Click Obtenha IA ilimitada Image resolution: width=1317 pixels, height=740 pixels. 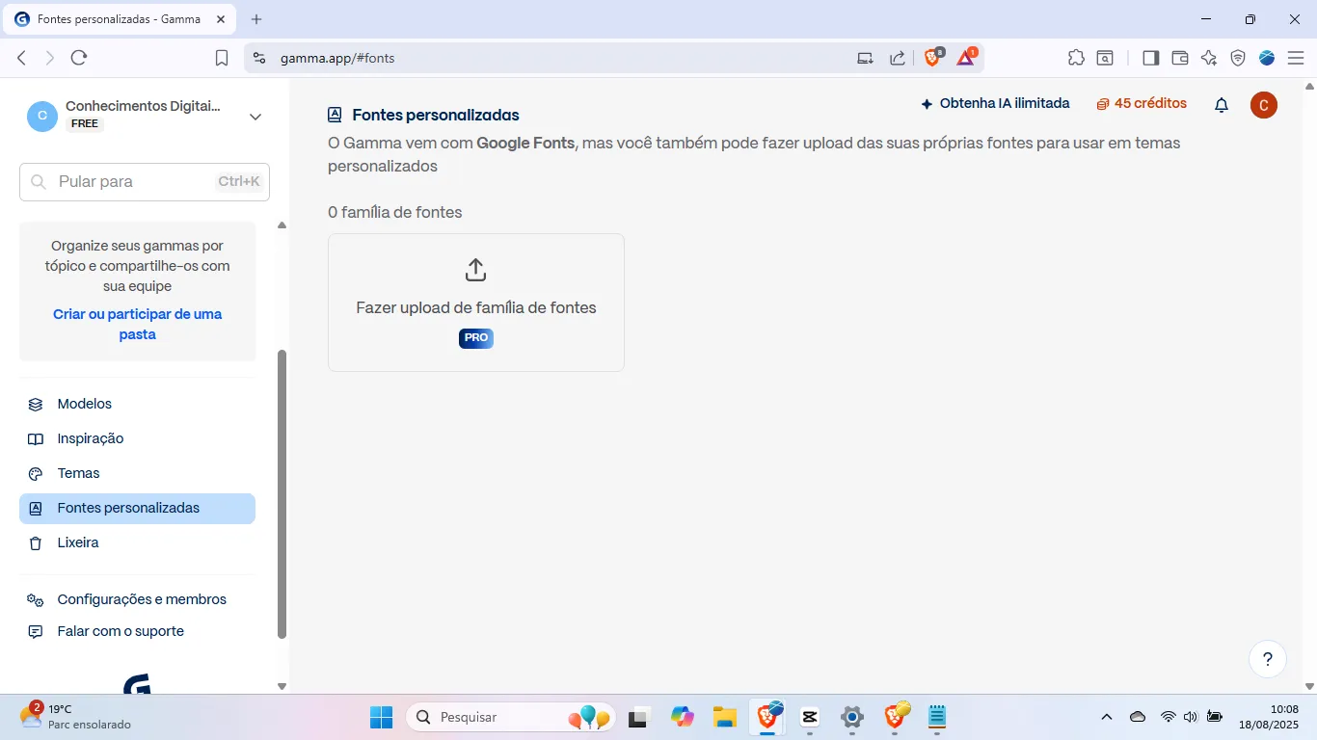point(995,104)
